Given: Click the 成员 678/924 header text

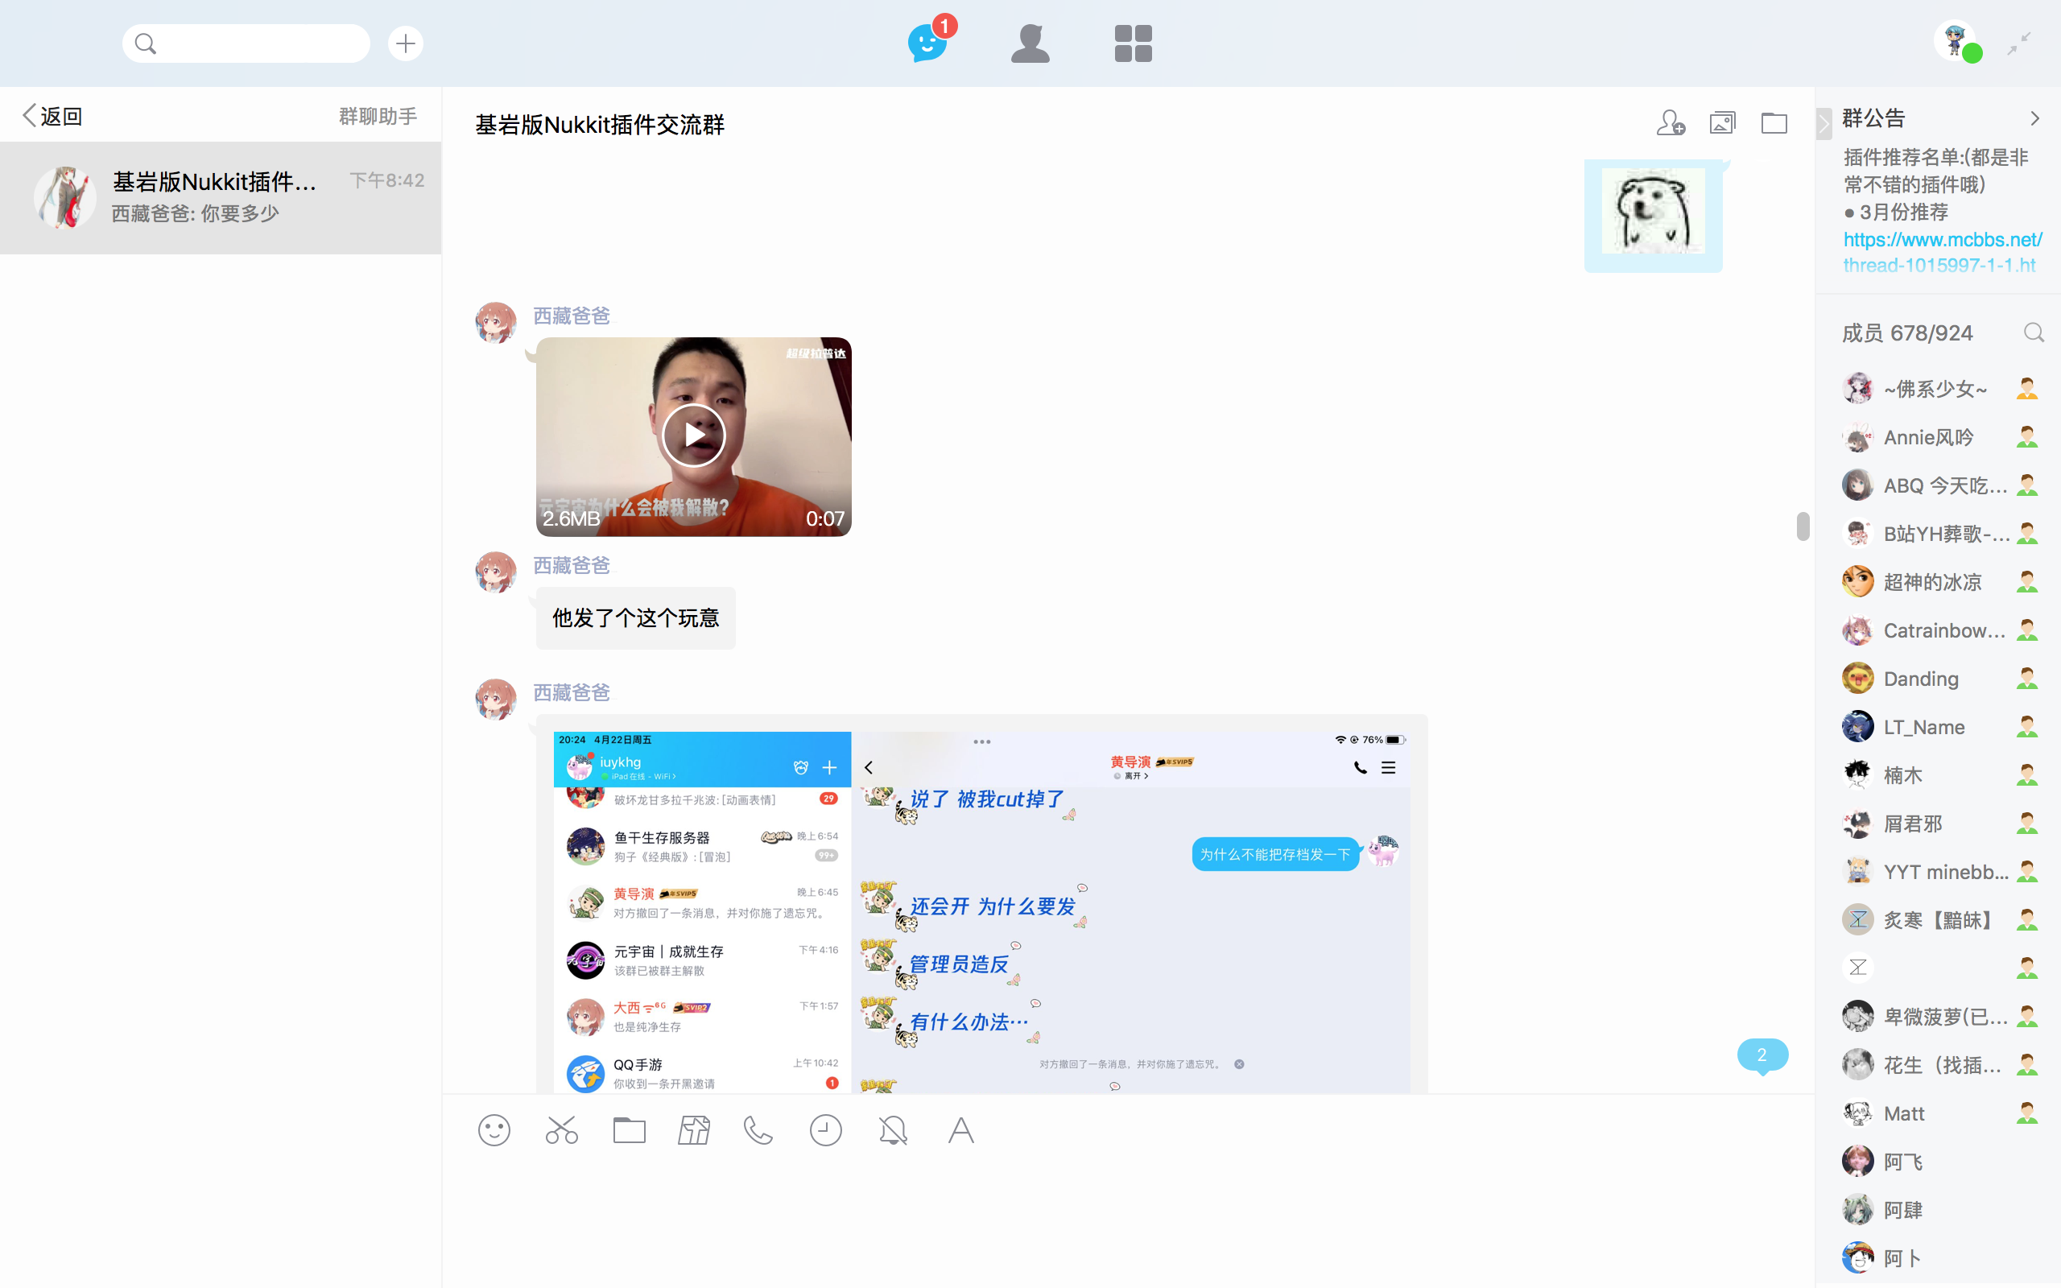Looking at the screenshot, I should tap(1907, 333).
